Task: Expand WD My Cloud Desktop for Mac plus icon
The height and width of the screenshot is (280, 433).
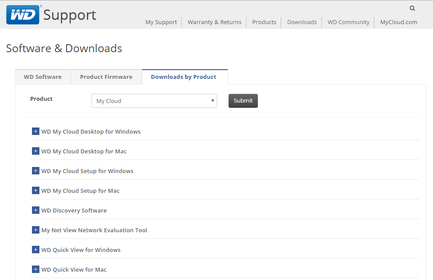Action: click(35, 151)
